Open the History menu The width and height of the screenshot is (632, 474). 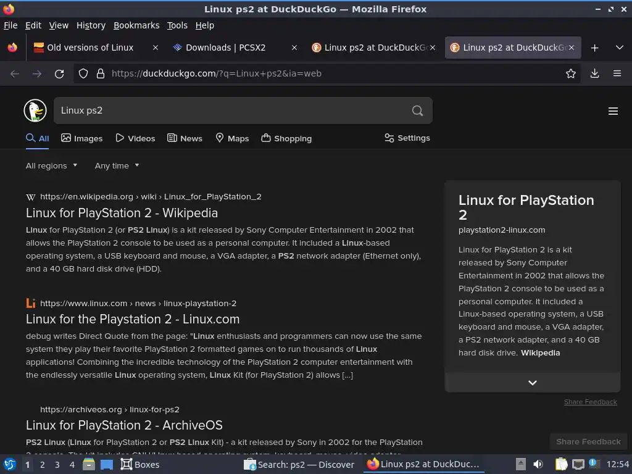point(91,25)
